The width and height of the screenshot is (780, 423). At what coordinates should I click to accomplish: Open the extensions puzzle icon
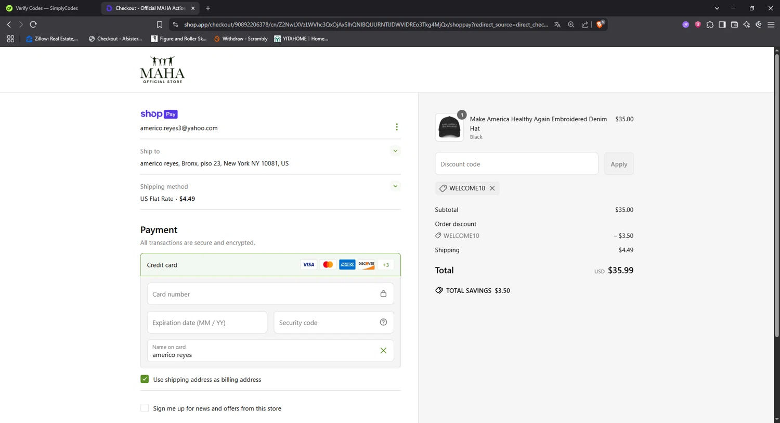pyautogui.click(x=710, y=24)
